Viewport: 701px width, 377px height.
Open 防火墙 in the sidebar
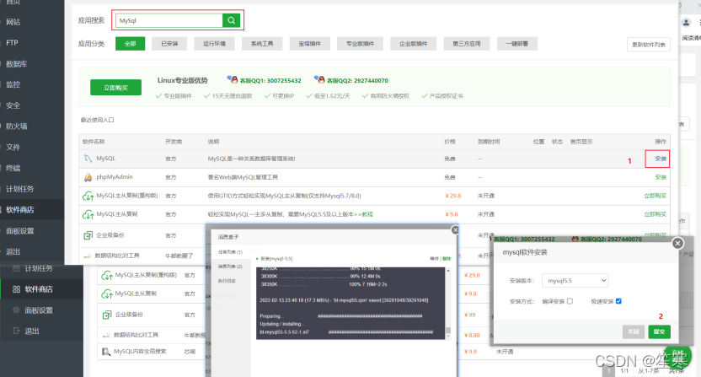17,127
